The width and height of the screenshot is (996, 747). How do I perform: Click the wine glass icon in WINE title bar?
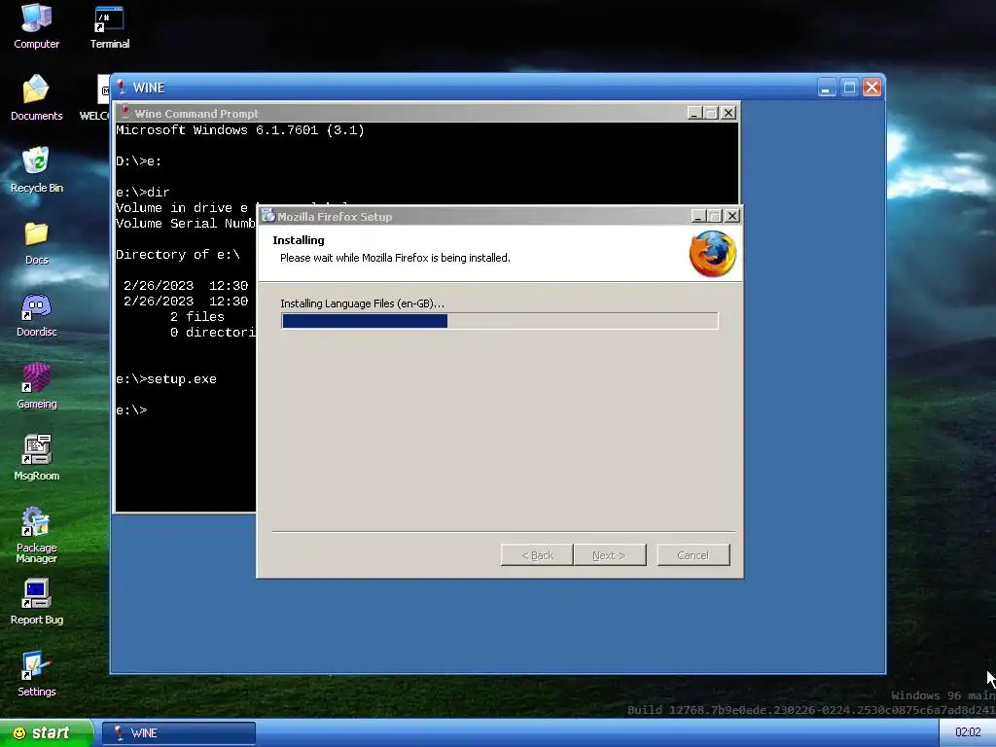121,87
